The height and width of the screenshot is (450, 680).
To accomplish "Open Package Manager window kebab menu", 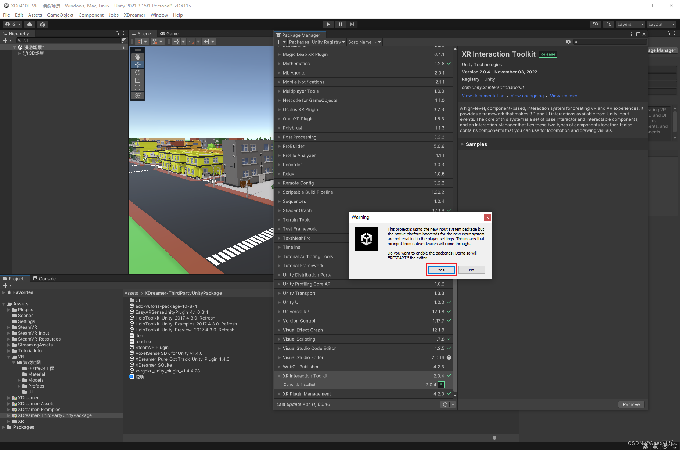I will coord(632,34).
